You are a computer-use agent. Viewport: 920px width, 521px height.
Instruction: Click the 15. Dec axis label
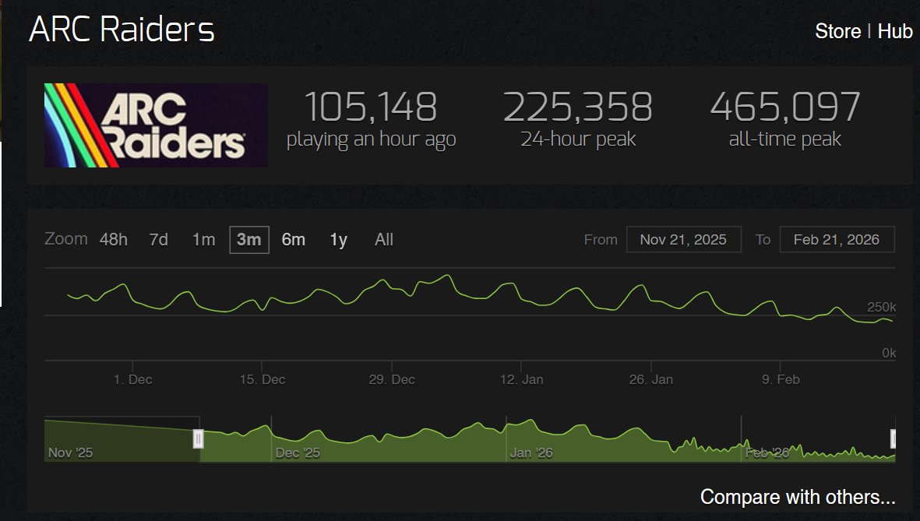[263, 379]
